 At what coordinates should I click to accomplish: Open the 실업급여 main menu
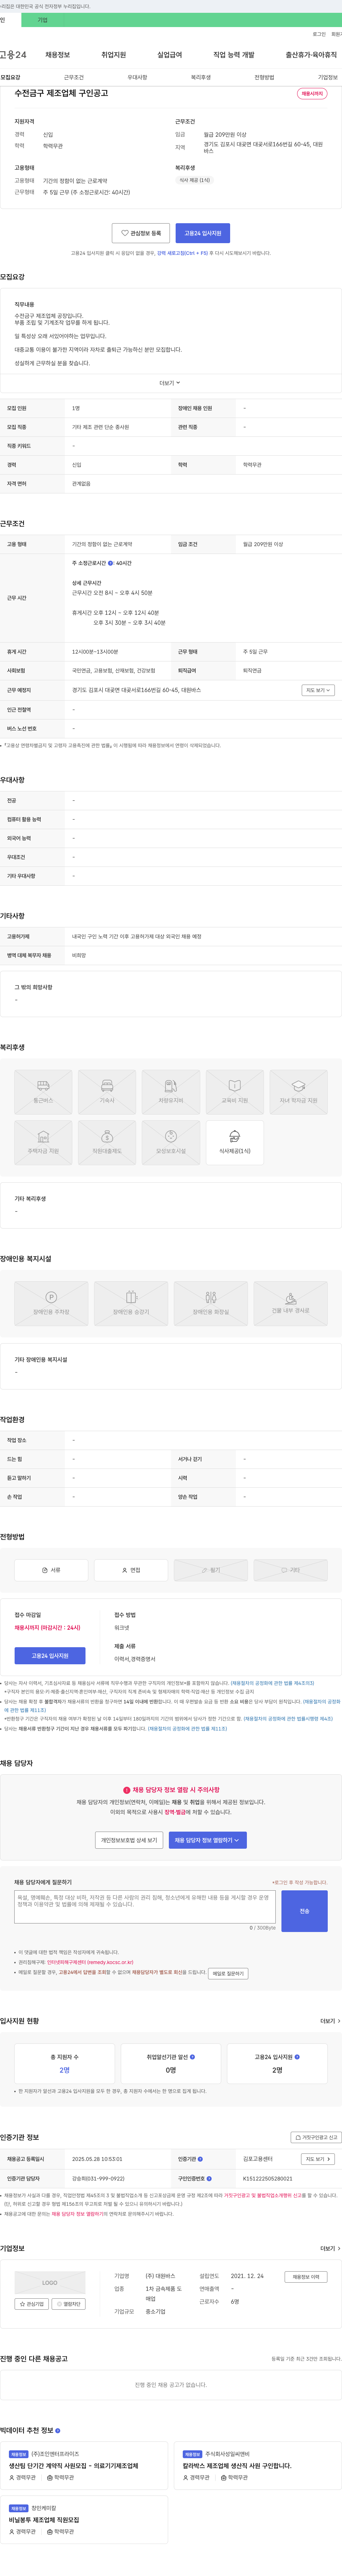tap(170, 55)
